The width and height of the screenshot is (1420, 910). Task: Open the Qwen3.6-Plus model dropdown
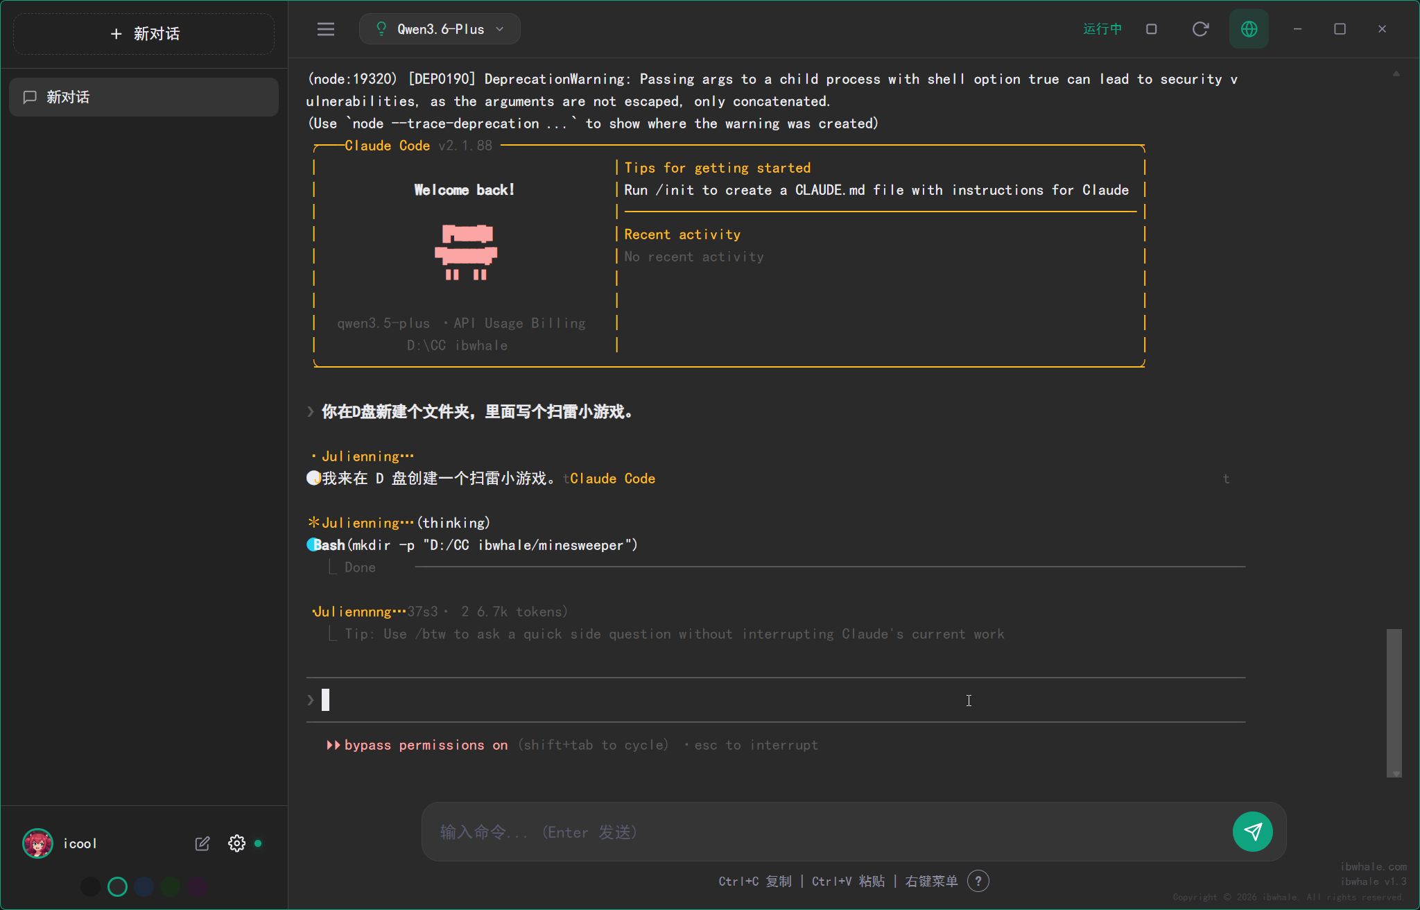(440, 29)
